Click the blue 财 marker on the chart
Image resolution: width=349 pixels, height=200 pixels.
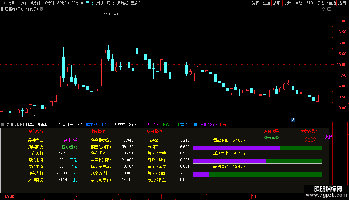(x=292, y=119)
